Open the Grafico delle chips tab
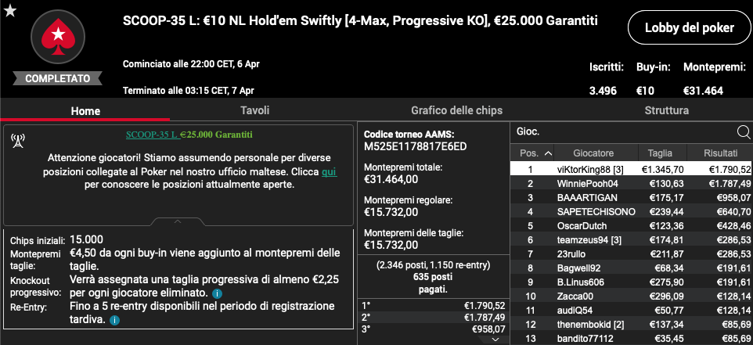 456,110
